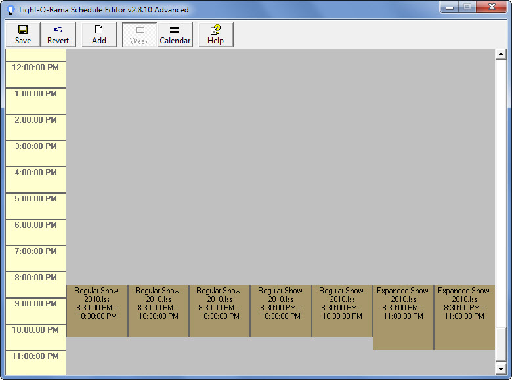
Task: Click the 7:00:00 PM time label
Action: tap(35, 258)
